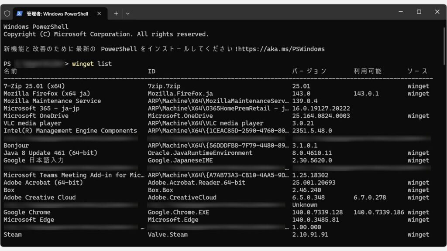This screenshot has height=251, width=447.
Task: Click 'Adobe Acrobat (64-bit)' name
Action: point(43,182)
